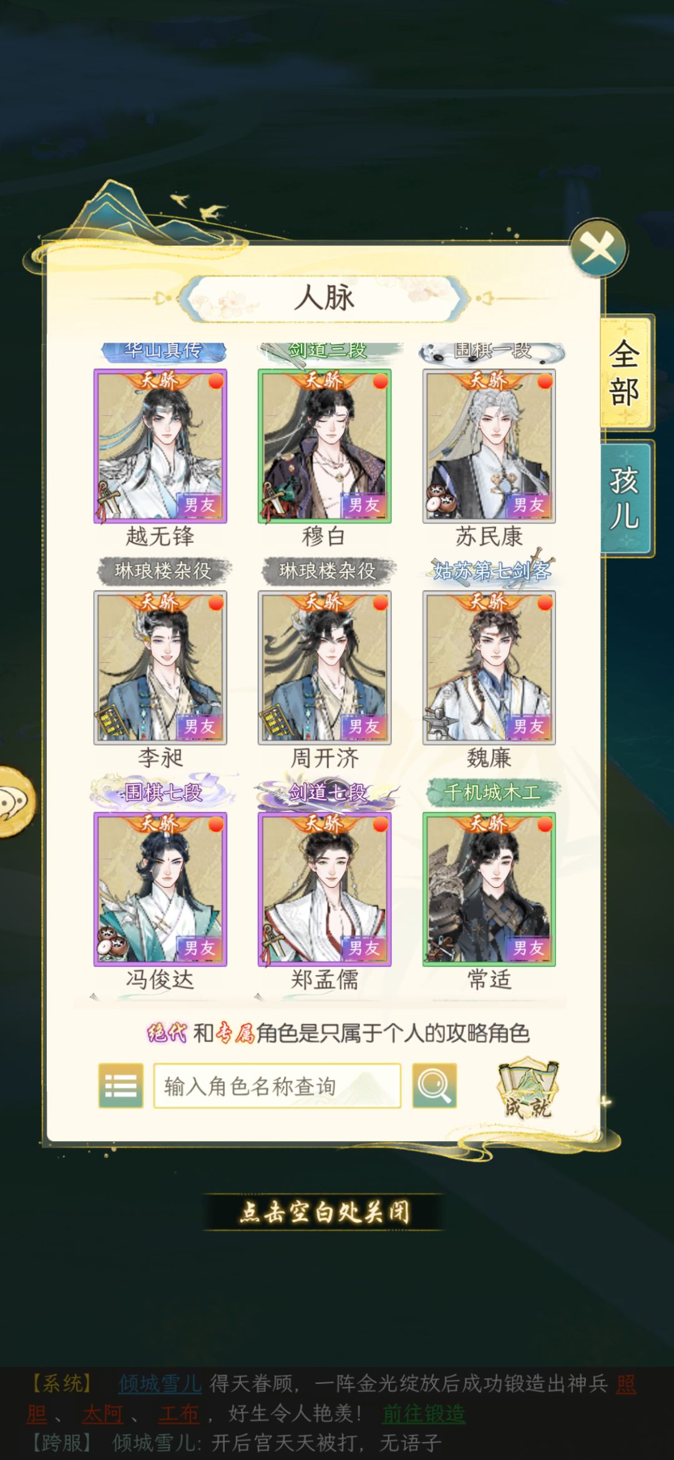The image size is (674, 1460).
Task: Switch to the 全部 tab
Action: (625, 373)
